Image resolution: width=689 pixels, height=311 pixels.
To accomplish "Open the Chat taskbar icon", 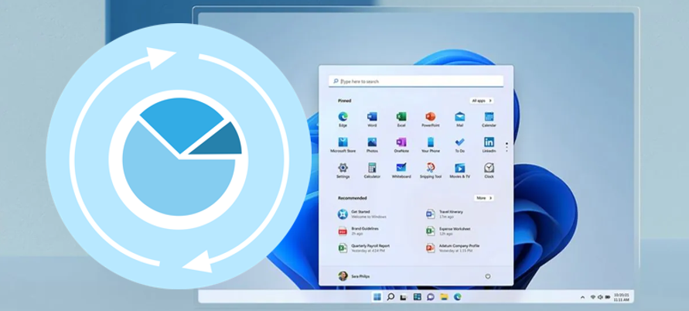I will point(431,297).
